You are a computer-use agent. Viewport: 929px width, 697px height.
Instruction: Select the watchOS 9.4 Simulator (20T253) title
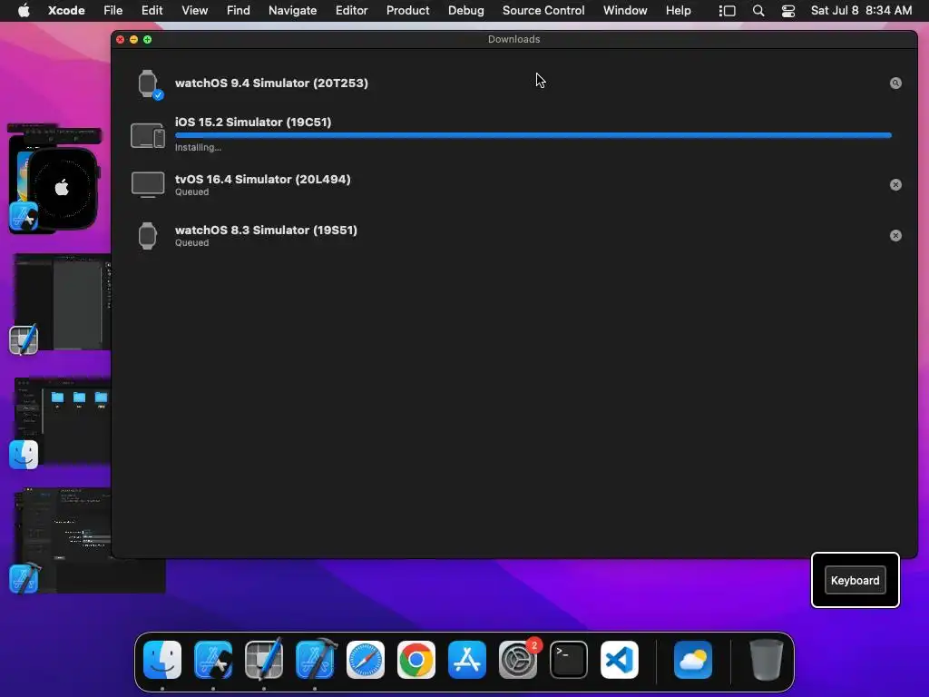271,83
